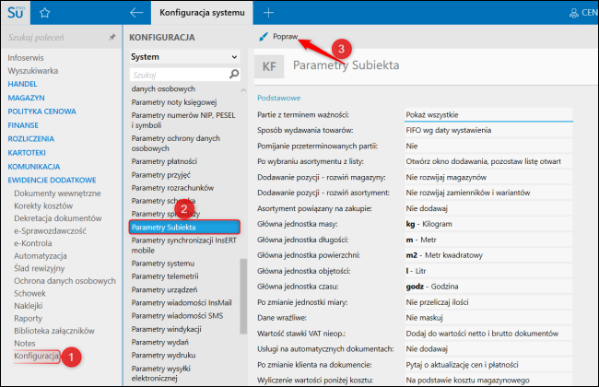This screenshot has width=599, height=387.
Task: Select Parametry płatności
Action: click(164, 161)
